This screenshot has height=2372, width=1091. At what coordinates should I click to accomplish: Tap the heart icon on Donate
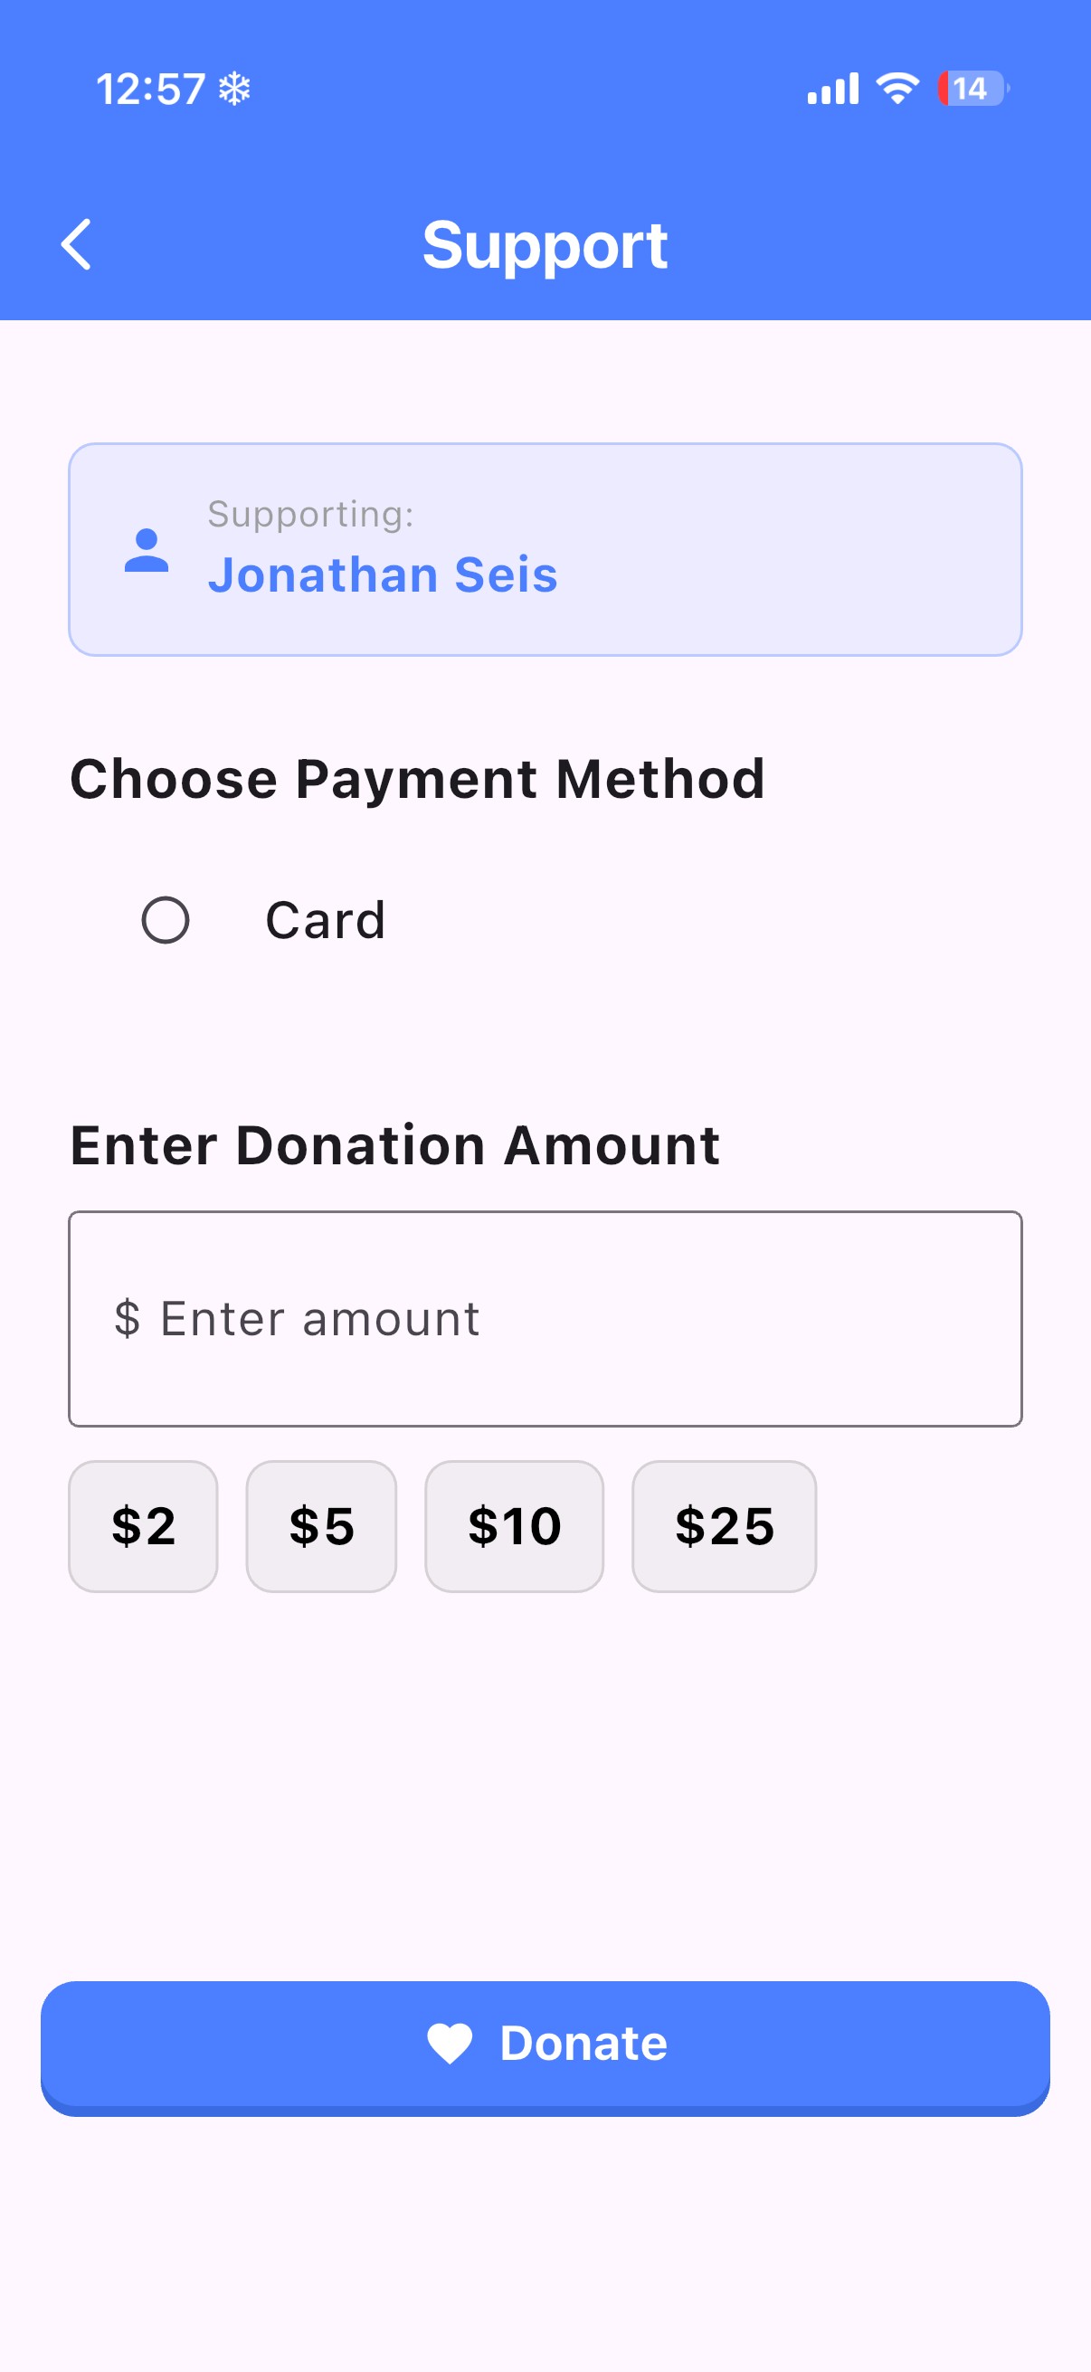[450, 2044]
